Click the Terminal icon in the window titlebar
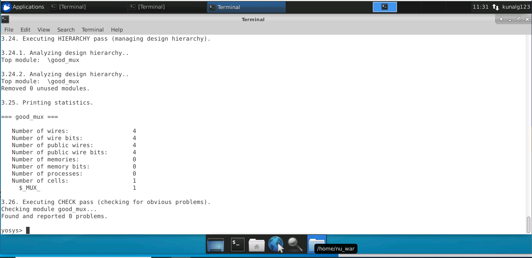The height and width of the screenshot is (258, 532). pos(5,19)
